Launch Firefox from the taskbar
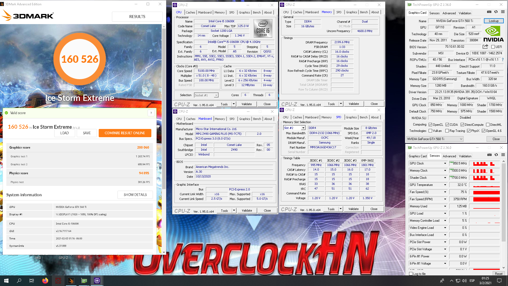This screenshot has height=286, width=508. (x=45, y=281)
